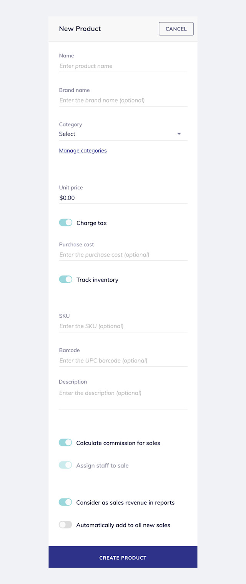Enable Automatically add to all new sales
This screenshot has height=584, width=246.
click(66, 525)
